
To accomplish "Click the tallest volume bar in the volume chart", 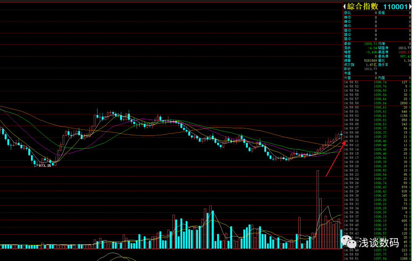I will click(x=318, y=210).
